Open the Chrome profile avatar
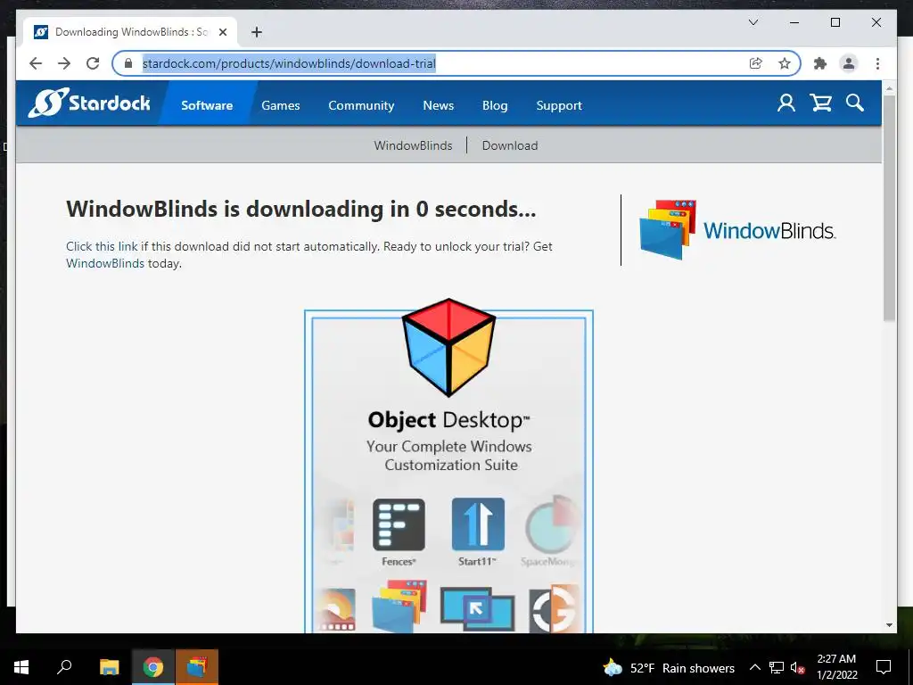 [x=849, y=63]
